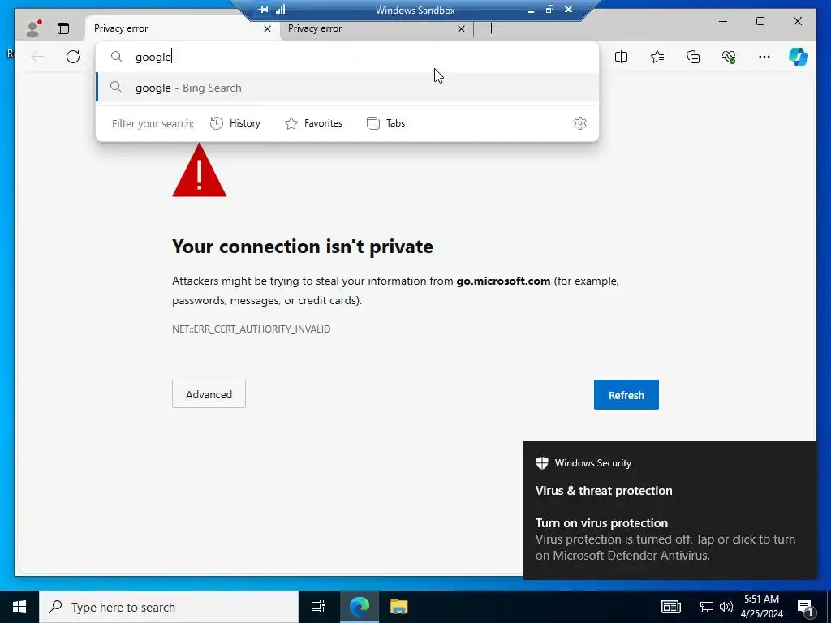Select the first Privacy error tab
This screenshot has height=623, width=831.
182,28
